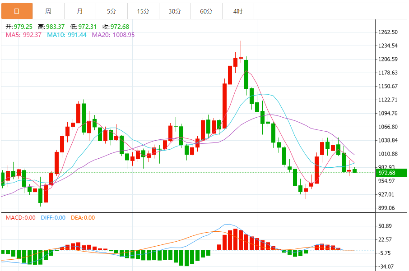409x271 pixels.
Task: Click the -5.75 MACD axis label
Action: [x=384, y=253]
